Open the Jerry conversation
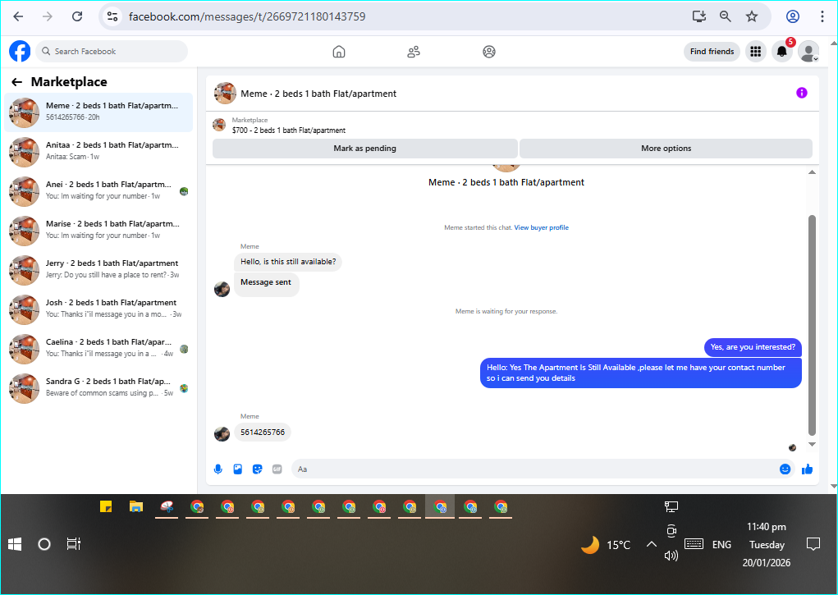Image resolution: width=838 pixels, height=595 pixels. click(98, 270)
